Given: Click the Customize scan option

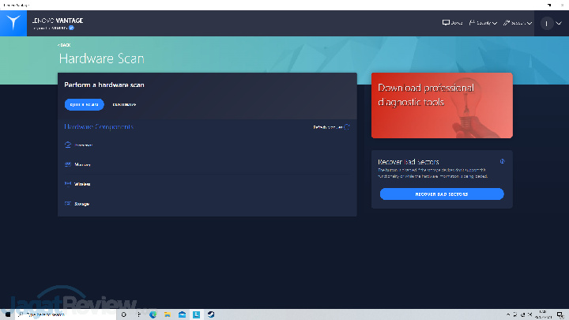Looking at the screenshot, I should [x=124, y=104].
